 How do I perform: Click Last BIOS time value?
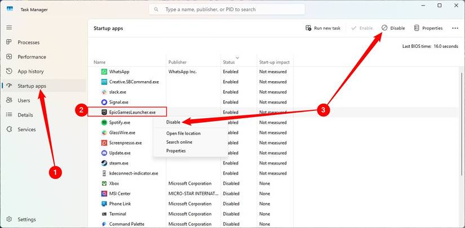click(446, 46)
